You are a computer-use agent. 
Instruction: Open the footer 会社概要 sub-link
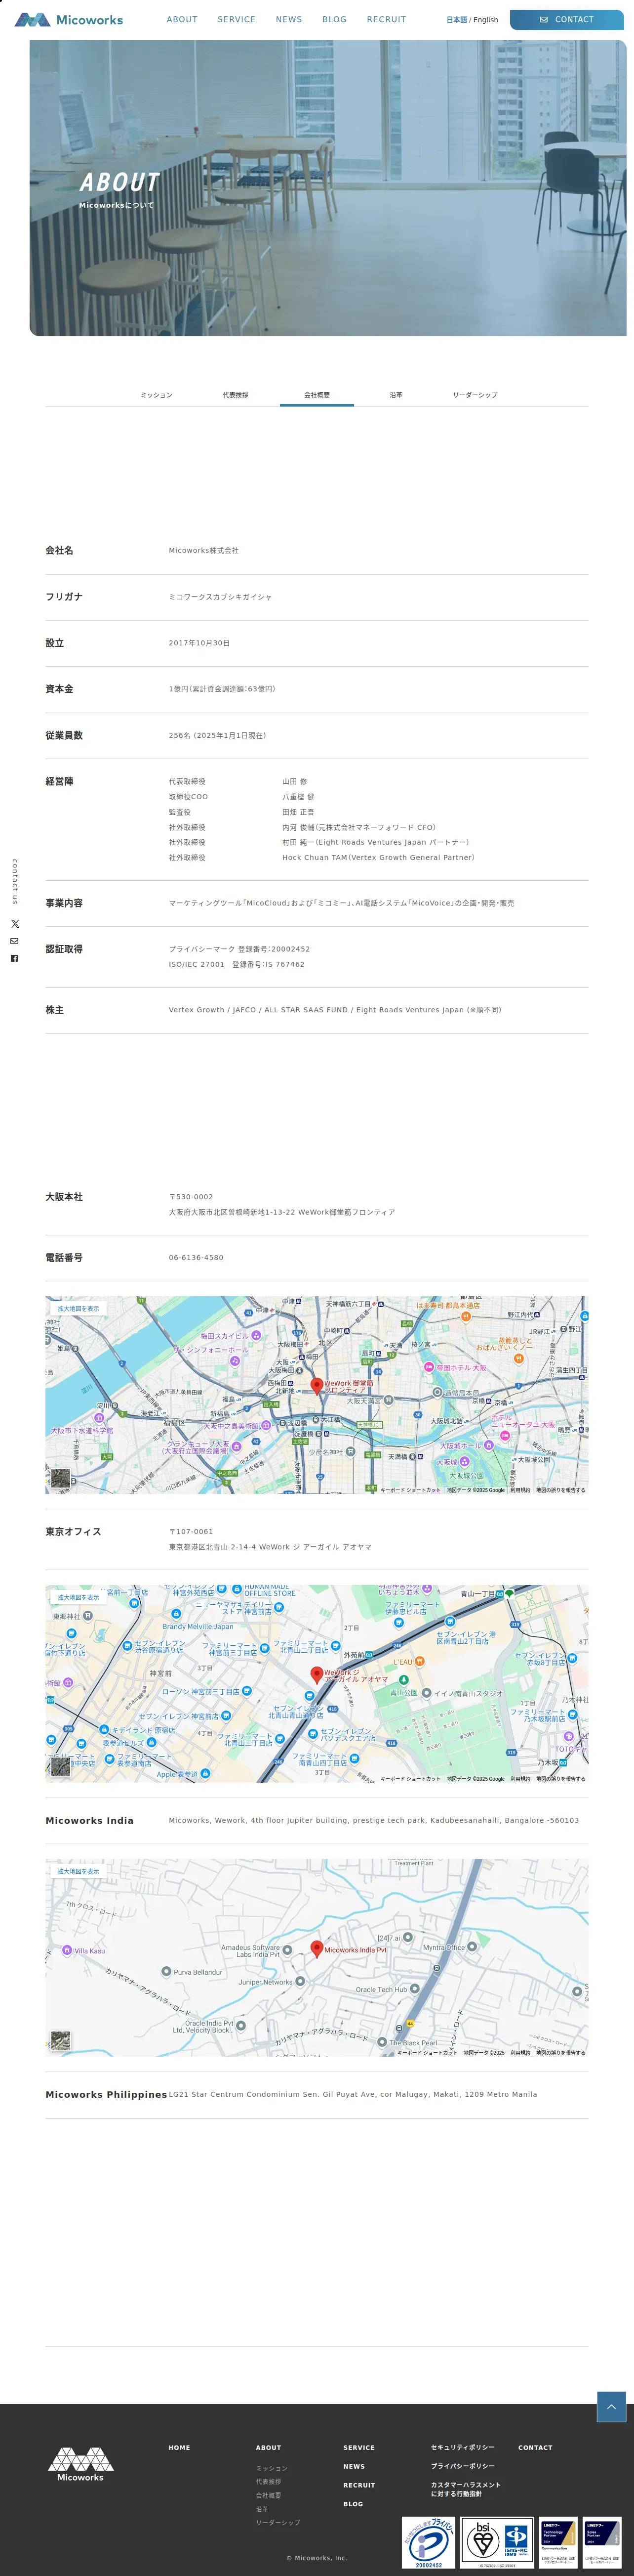tap(269, 2495)
